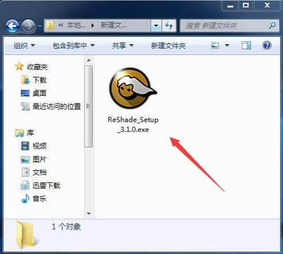This screenshot has height=254, width=283.
Task: Click the 新建文件夹 (New folder) button
Action: click(x=168, y=46)
